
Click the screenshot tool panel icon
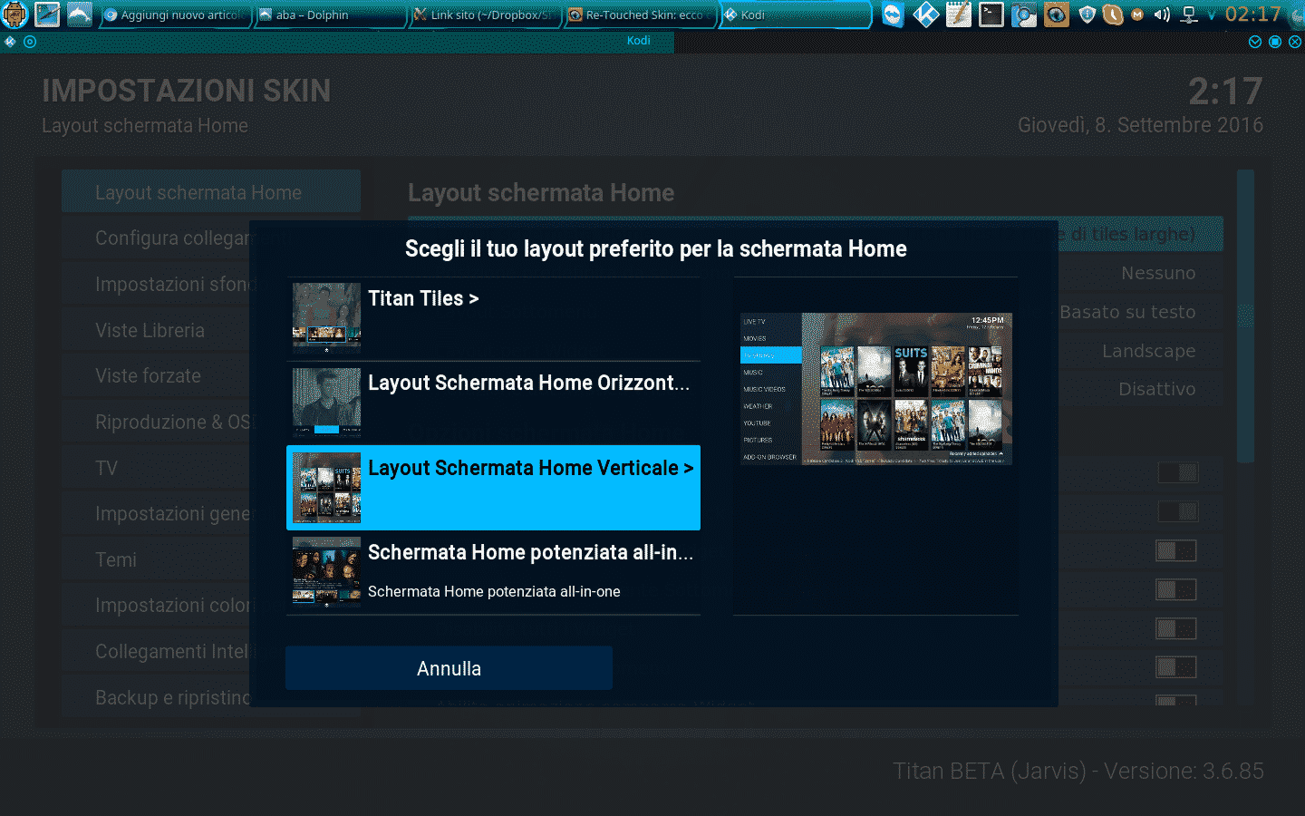(x=1023, y=15)
